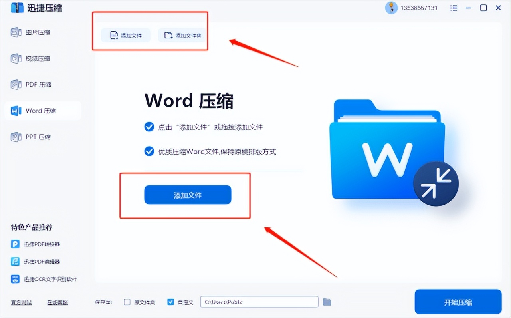This screenshot has width=511, height=318.
Task: Click the text 点击"添加文件"或拖拽添加文件
Action: (210, 127)
